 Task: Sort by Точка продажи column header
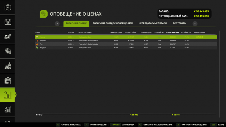click(x=85, y=33)
